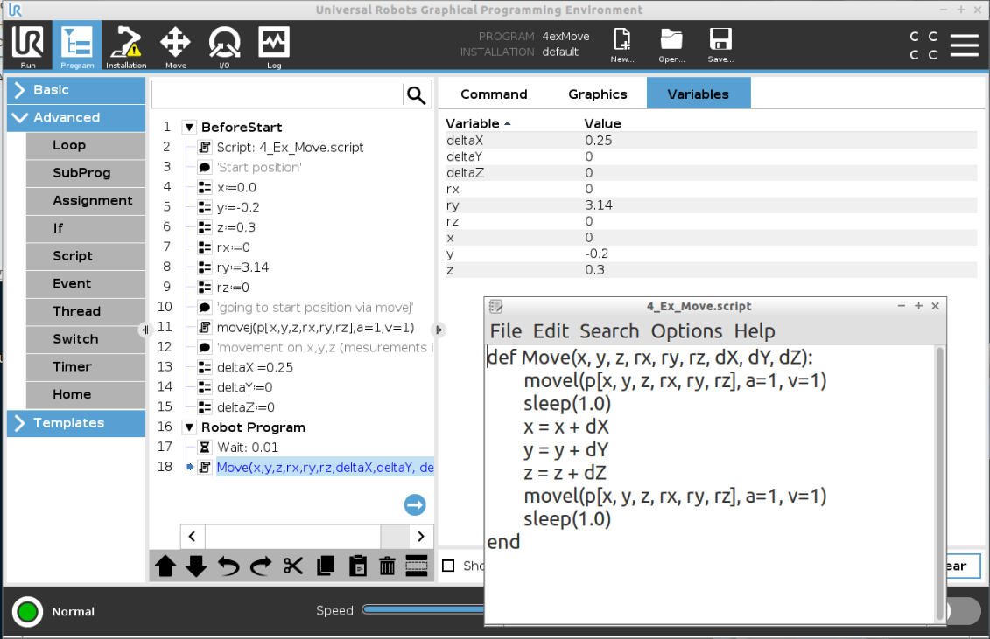
Task: Open the hamburger menu
Action: (964, 45)
